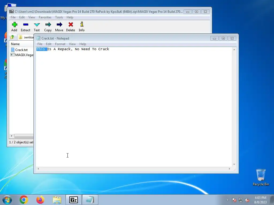274x205 pixels.
Task: Open the 7-Zip Help menu
Action: (70, 17)
